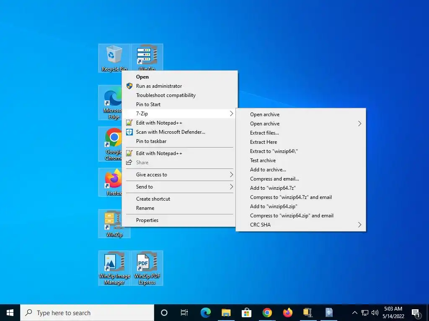Screen dimensions: 429x321
Task: Select the Microsoft Edge desktop shortcut
Action: (x=110, y=102)
